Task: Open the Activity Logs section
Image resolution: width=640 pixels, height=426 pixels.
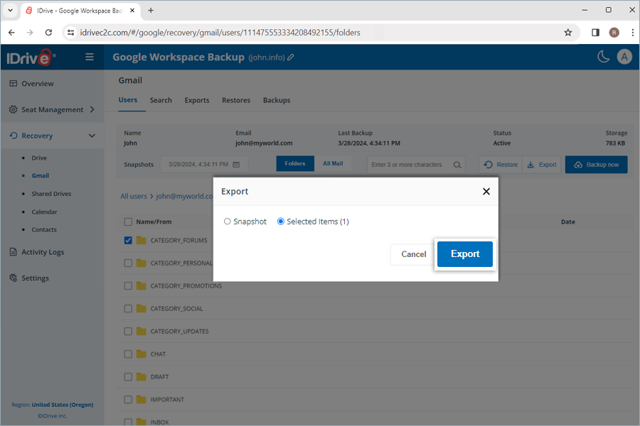Action: pos(43,252)
